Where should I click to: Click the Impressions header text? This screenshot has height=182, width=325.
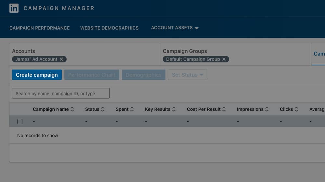(250, 109)
